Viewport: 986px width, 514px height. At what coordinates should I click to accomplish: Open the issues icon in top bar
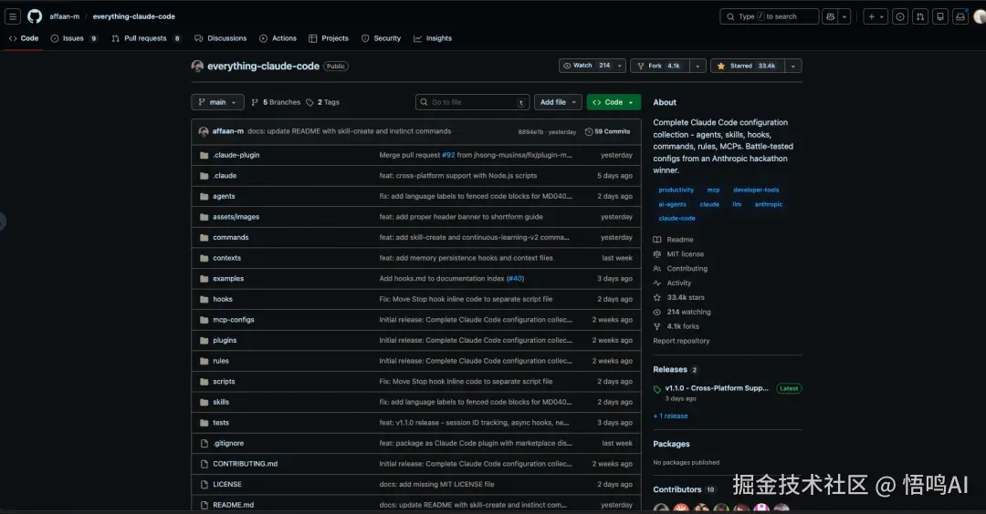point(900,16)
